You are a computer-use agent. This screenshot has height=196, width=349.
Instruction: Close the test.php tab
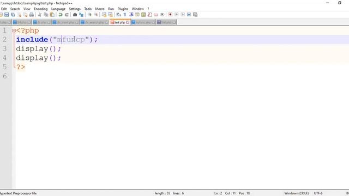128,22
